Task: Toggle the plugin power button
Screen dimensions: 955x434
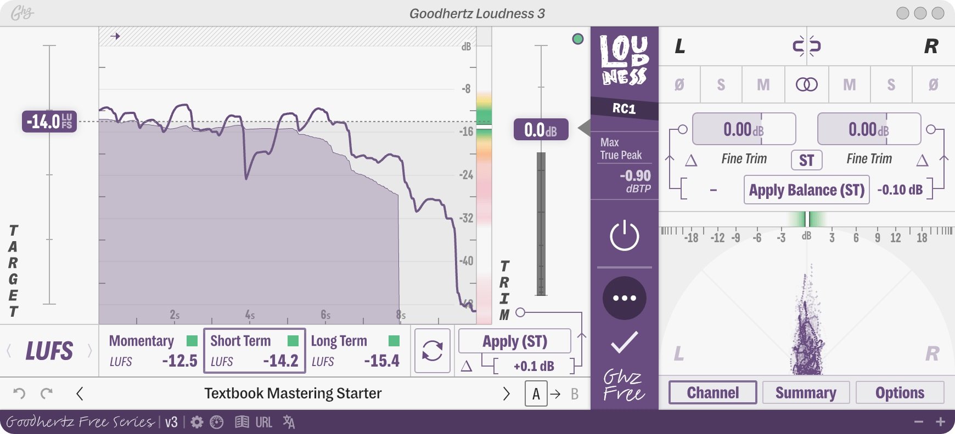Action: [x=625, y=236]
